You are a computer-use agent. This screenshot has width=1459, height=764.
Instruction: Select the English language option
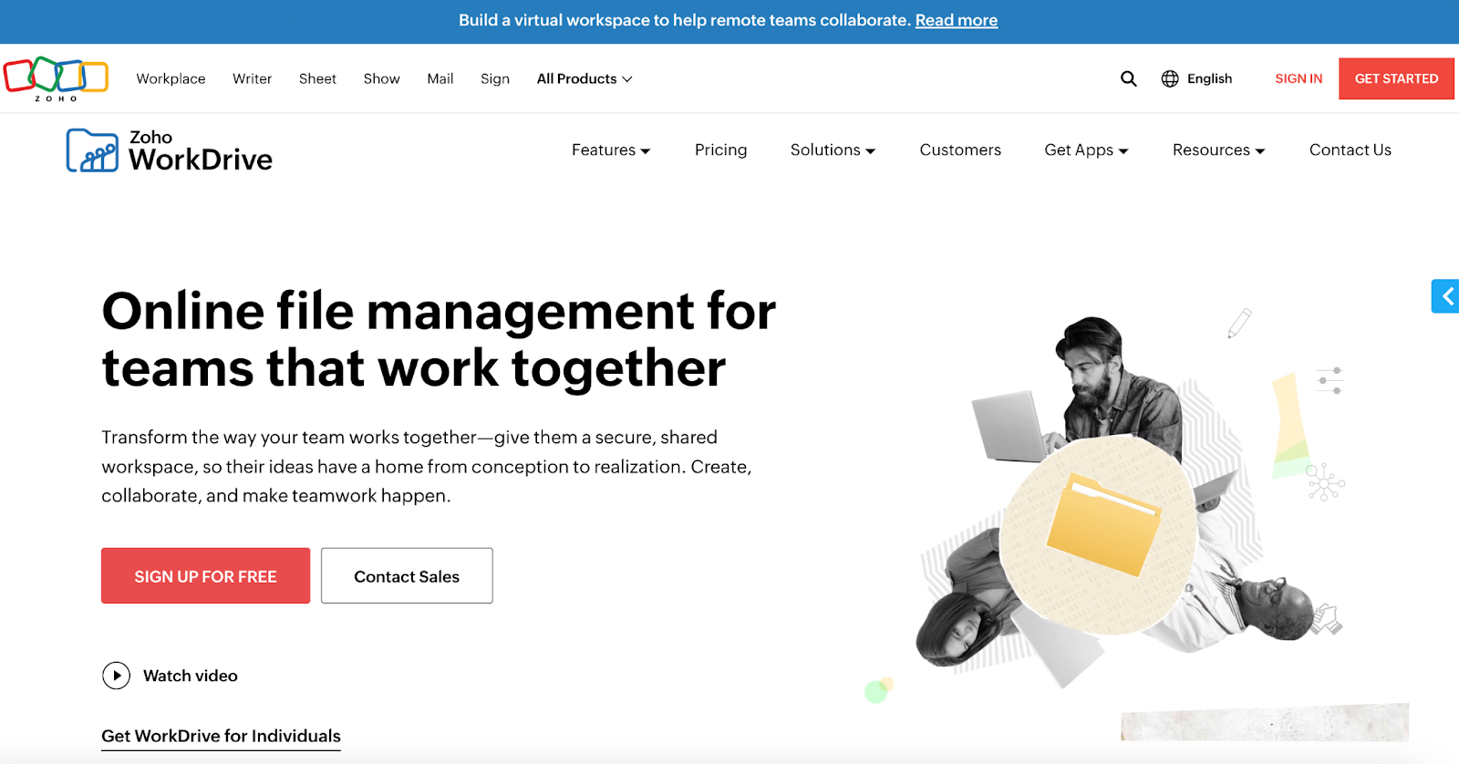tap(1209, 79)
